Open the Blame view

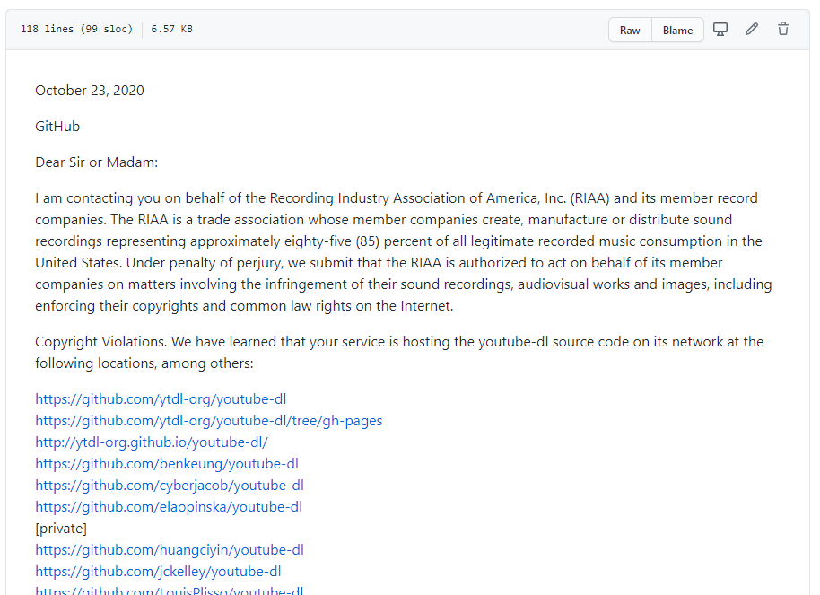coord(677,30)
